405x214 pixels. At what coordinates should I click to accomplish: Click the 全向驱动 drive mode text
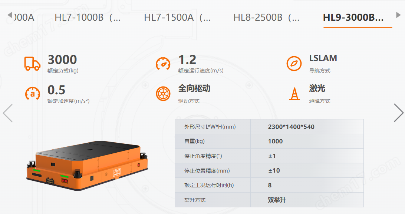pyautogui.click(x=194, y=88)
